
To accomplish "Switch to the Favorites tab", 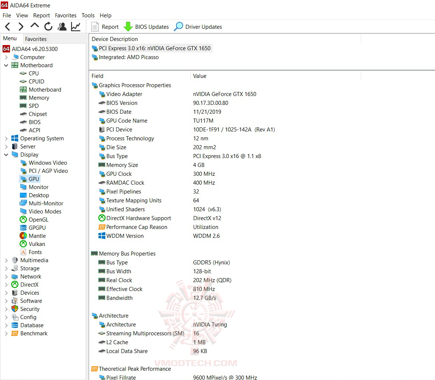I will pos(36,39).
